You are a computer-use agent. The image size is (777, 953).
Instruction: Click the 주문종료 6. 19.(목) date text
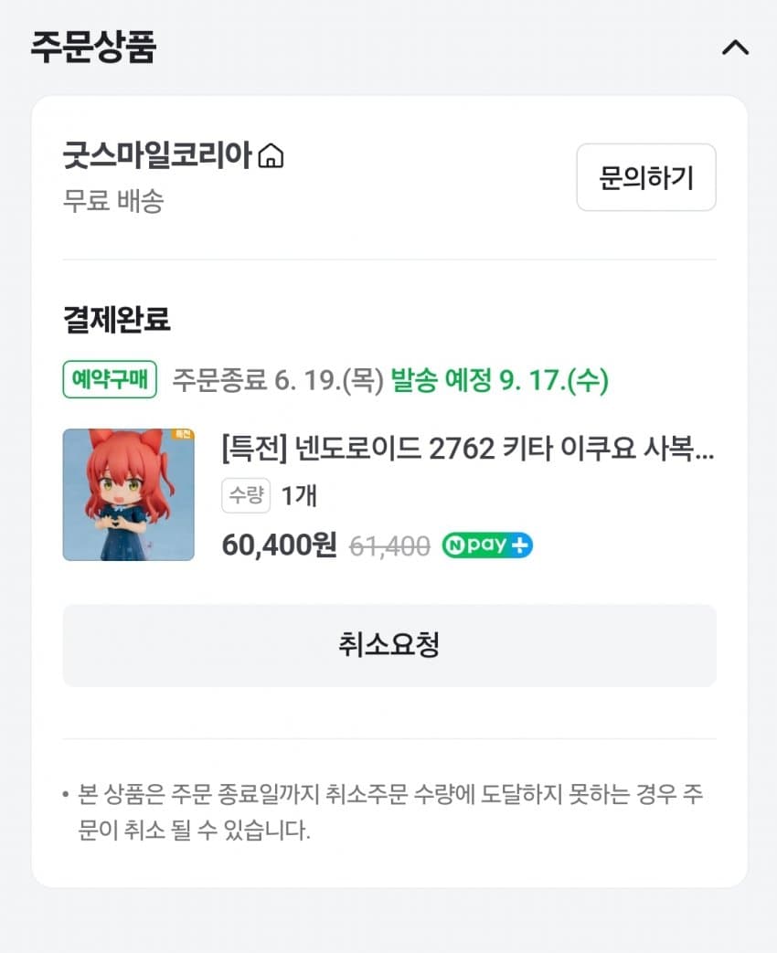click(x=277, y=379)
